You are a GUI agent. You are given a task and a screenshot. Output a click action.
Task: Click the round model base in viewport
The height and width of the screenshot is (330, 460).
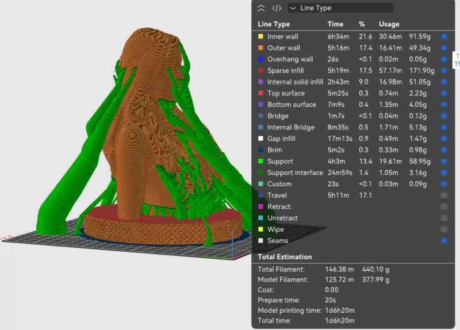tap(163, 231)
